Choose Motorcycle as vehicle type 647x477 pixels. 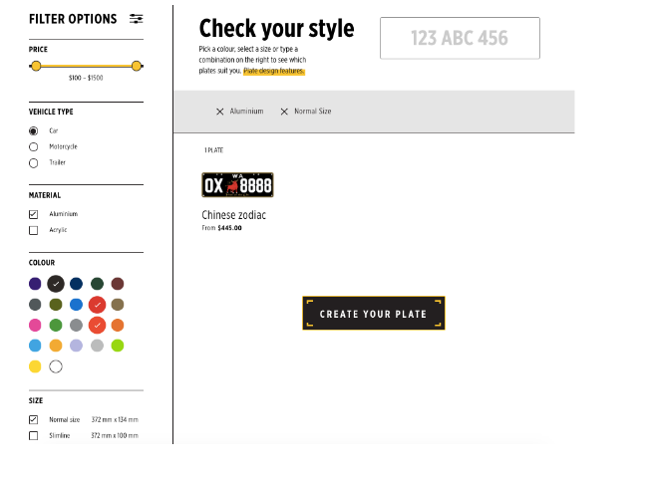click(34, 146)
